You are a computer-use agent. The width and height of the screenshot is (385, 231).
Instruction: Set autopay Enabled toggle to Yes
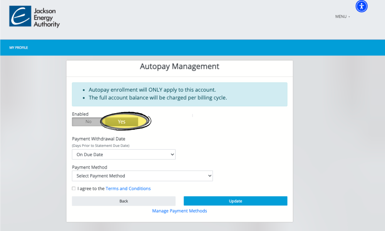click(122, 122)
